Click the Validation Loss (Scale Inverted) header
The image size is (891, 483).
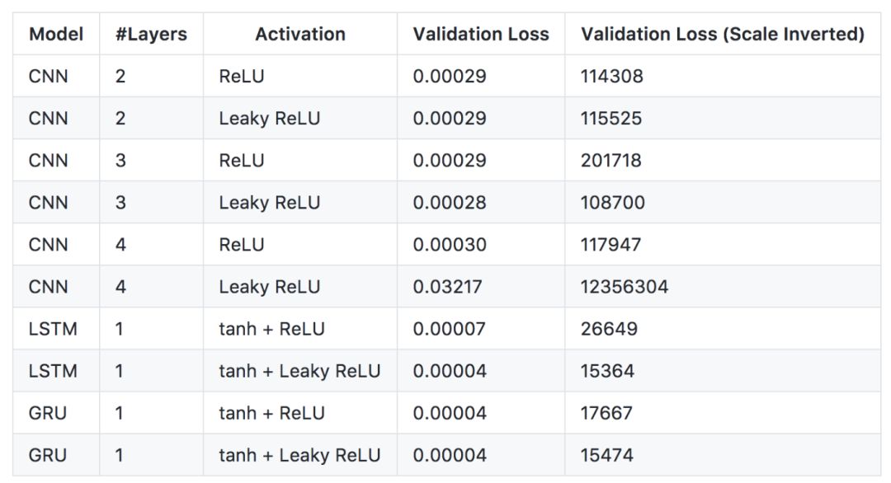click(722, 34)
